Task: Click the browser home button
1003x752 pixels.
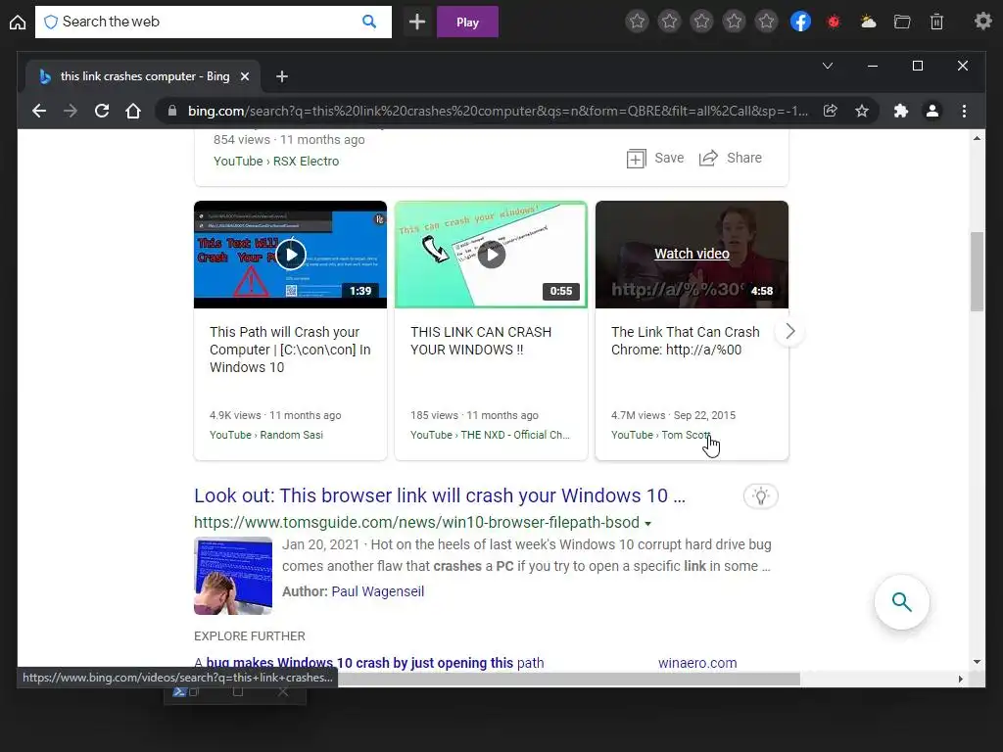Action: tap(133, 111)
